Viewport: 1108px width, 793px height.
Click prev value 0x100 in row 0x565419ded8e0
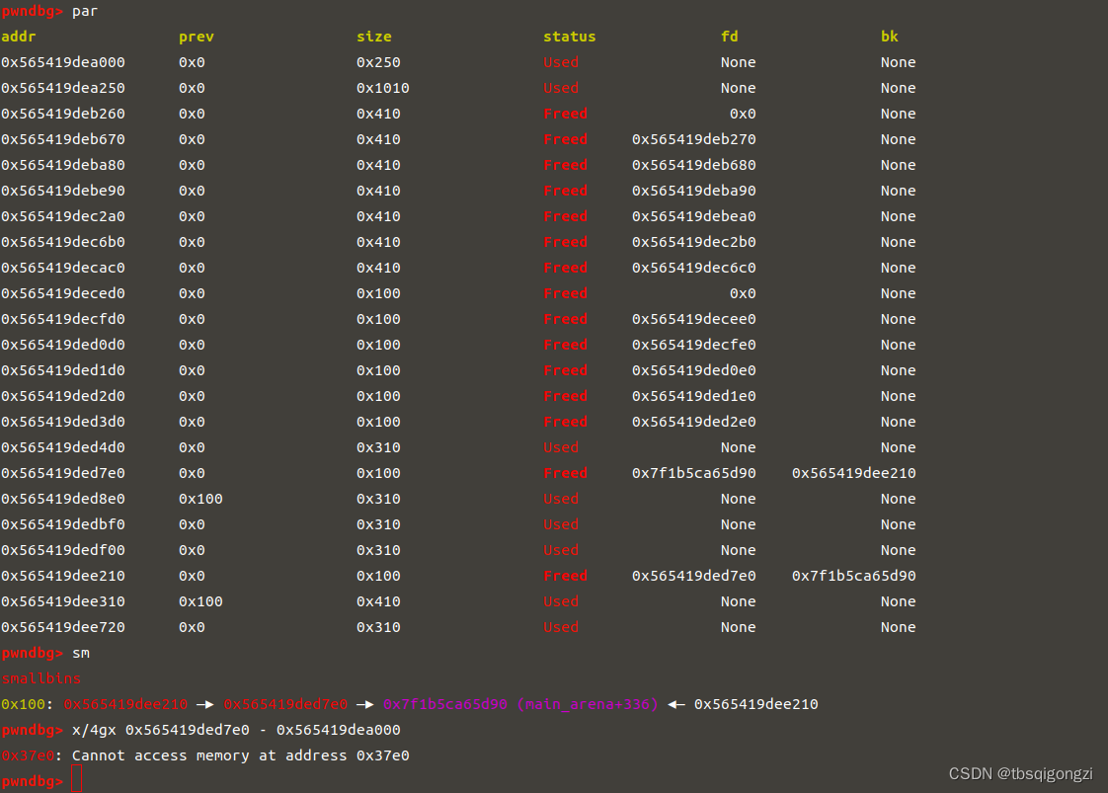200,499
